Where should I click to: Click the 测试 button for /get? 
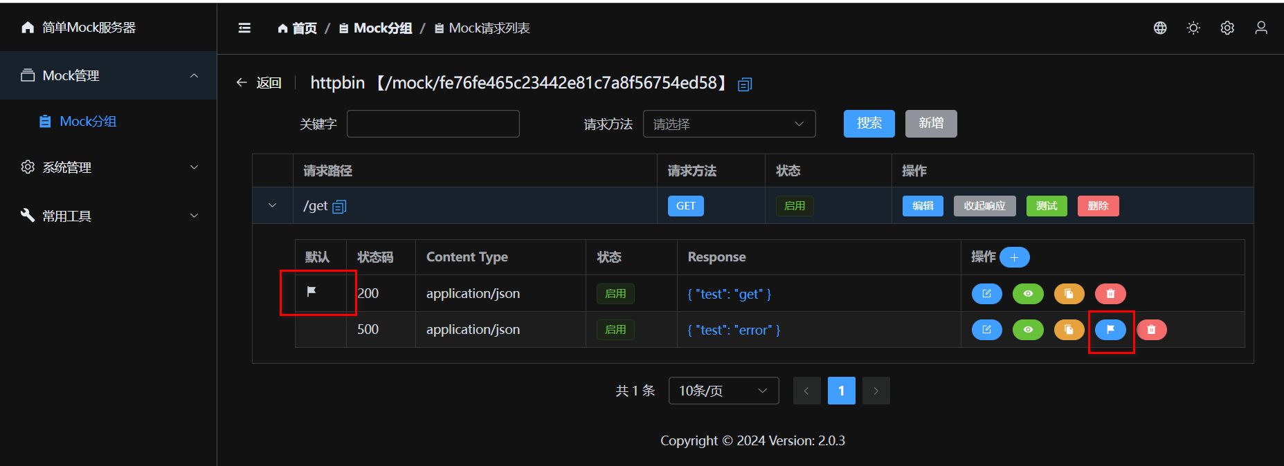pos(1046,206)
